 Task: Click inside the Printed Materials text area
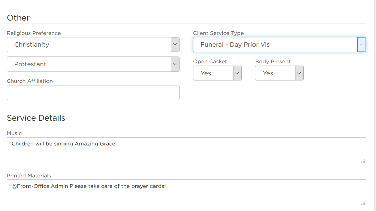tap(186, 193)
